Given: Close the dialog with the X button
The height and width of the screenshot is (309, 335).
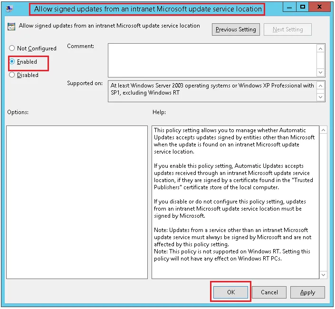Looking at the screenshot, I should pyautogui.click(x=320, y=7).
